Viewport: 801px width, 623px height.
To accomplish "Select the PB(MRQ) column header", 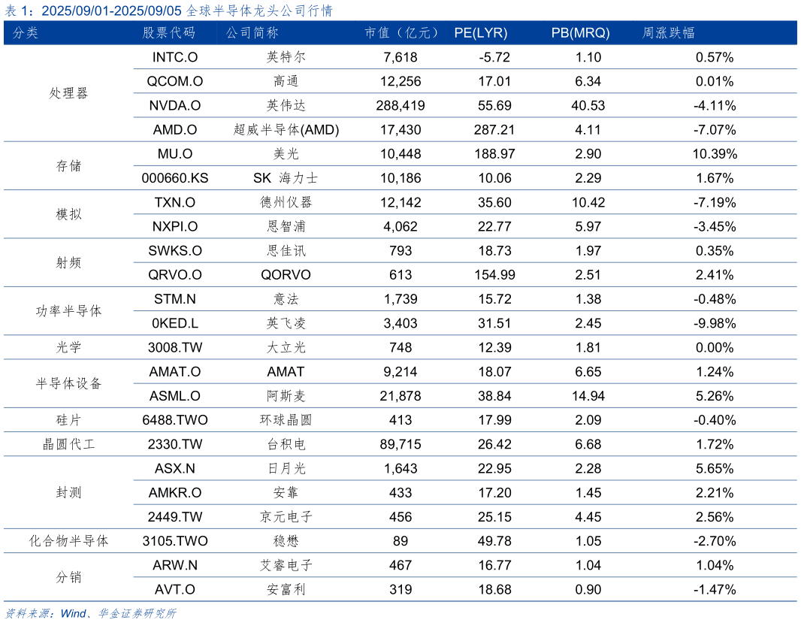I will click(x=580, y=33).
